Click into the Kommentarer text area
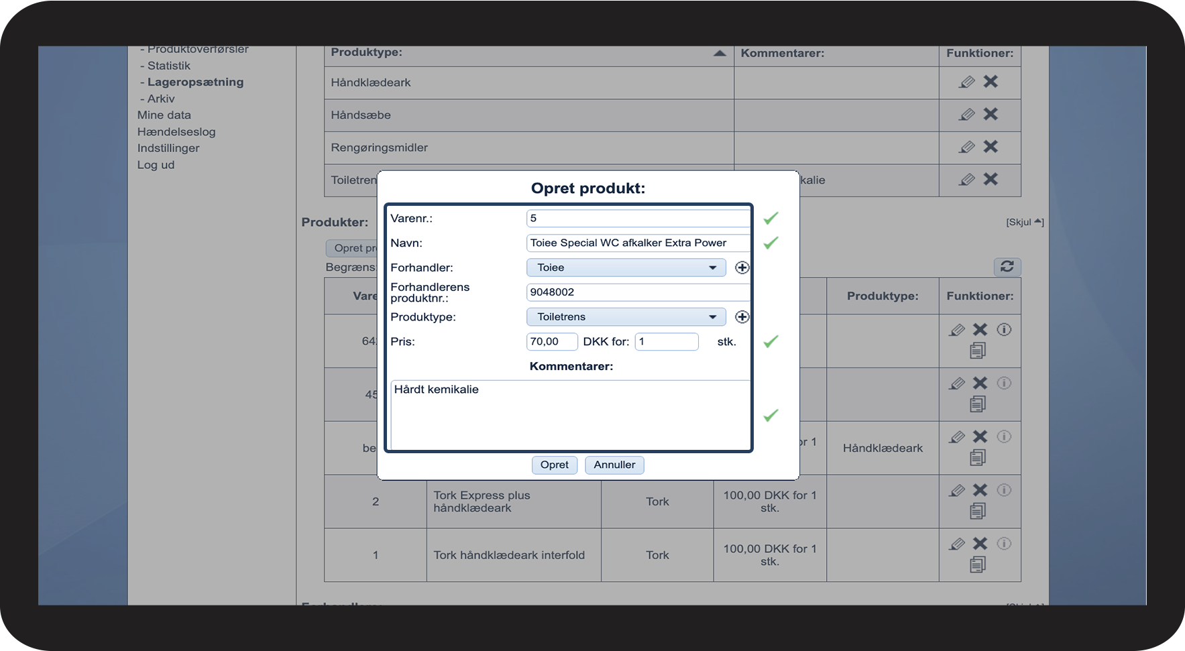Viewport: 1185px width, 651px height. pos(570,416)
